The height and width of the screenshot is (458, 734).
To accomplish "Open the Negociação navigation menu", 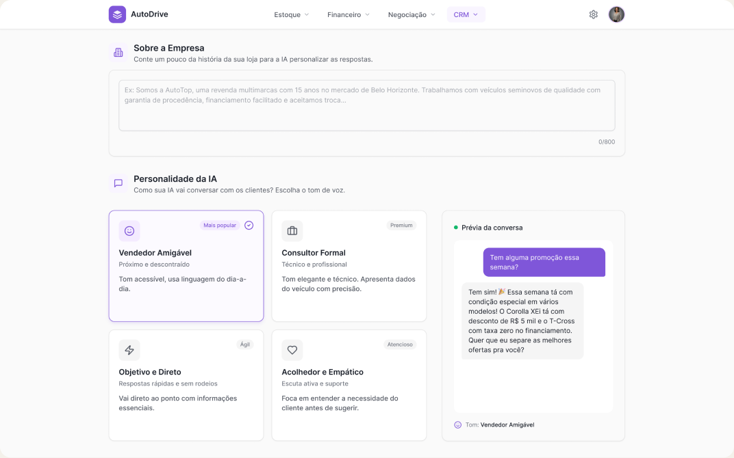I will coord(412,14).
